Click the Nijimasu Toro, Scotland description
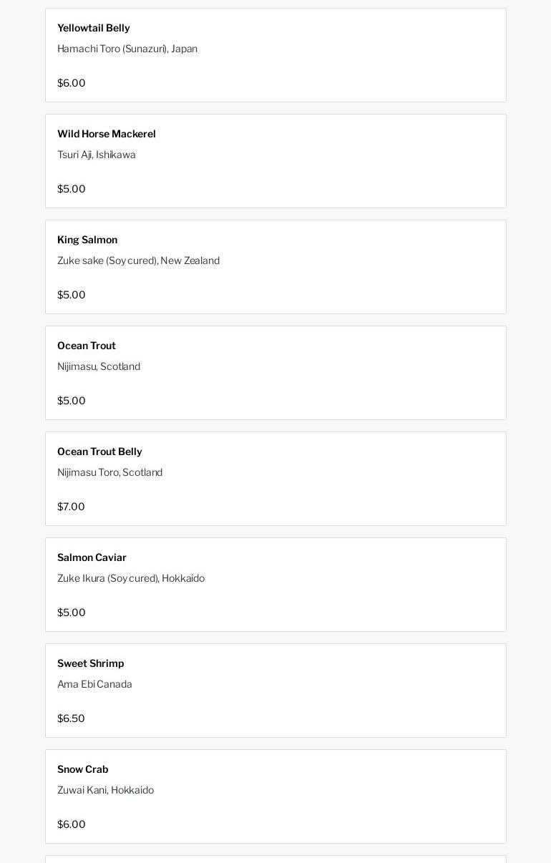Viewport: 551px width, 863px height. 109,472
